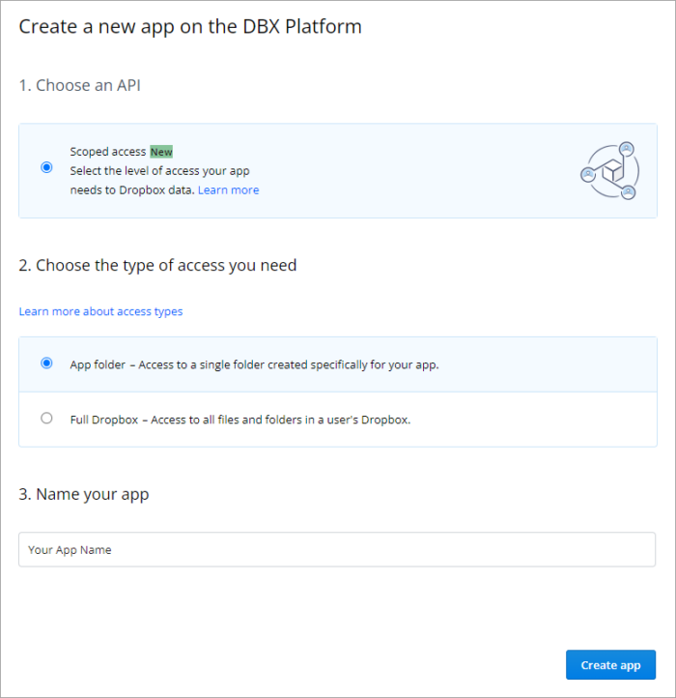Open the Learn more link for Scoped access

(228, 190)
